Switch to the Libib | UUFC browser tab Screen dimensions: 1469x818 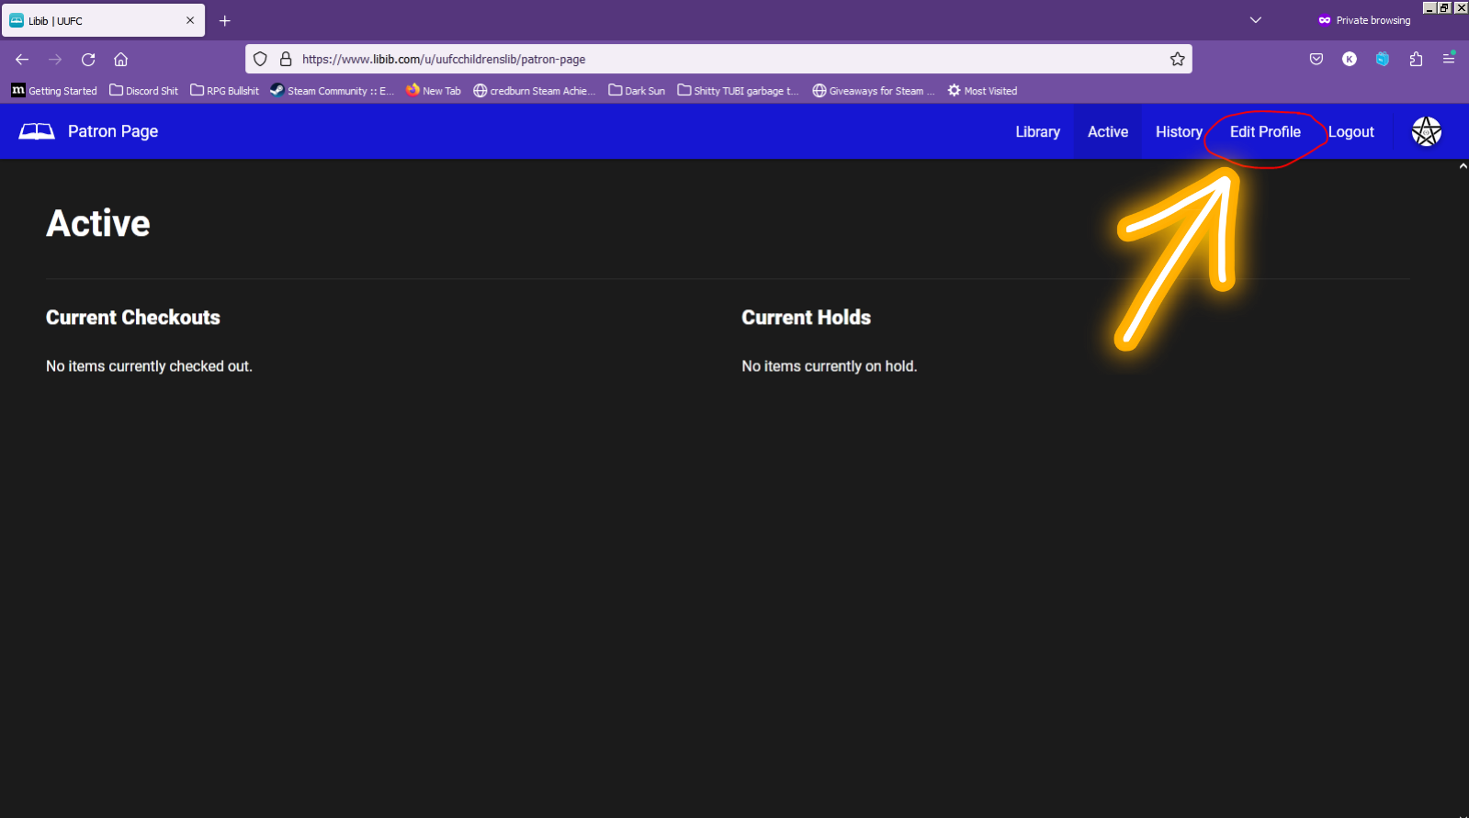(x=103, y=20)
